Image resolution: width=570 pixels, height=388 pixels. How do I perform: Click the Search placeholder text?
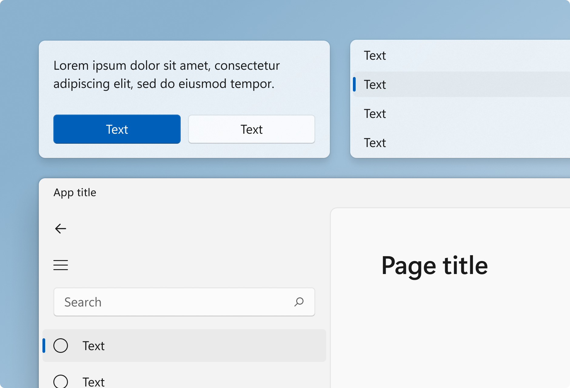(82, 302)
